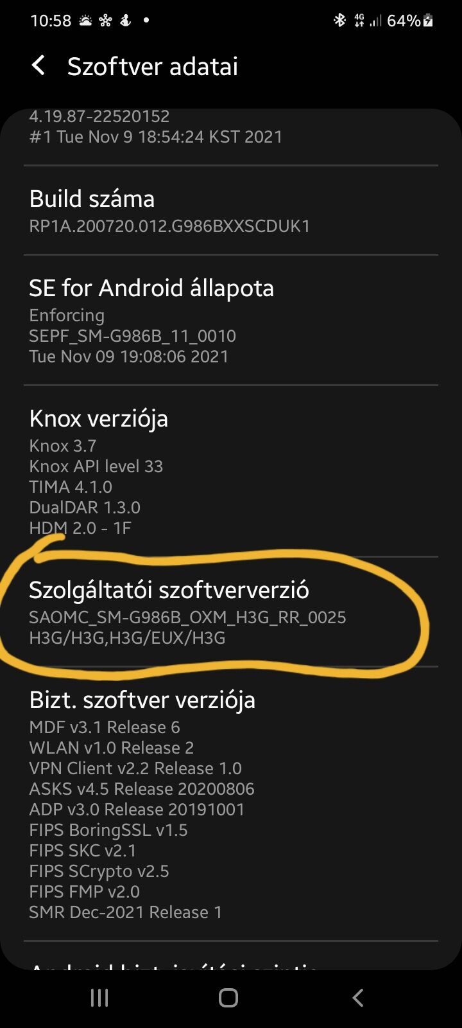Select SE for Android állapota item
Screen dimensions: 462x1028
(x=231, y=320)
